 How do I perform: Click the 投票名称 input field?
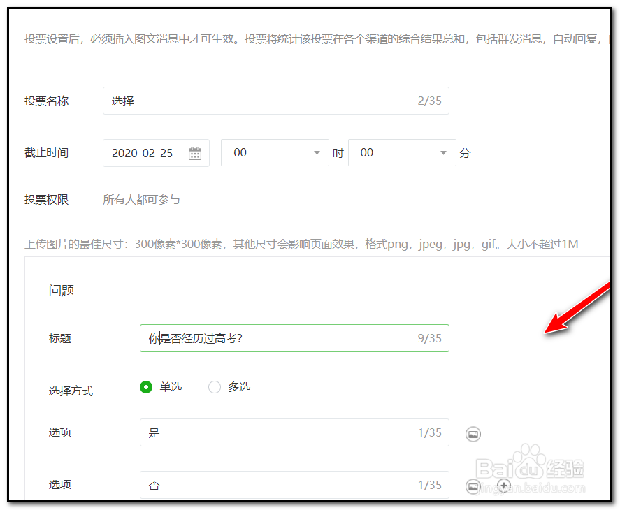276,101
